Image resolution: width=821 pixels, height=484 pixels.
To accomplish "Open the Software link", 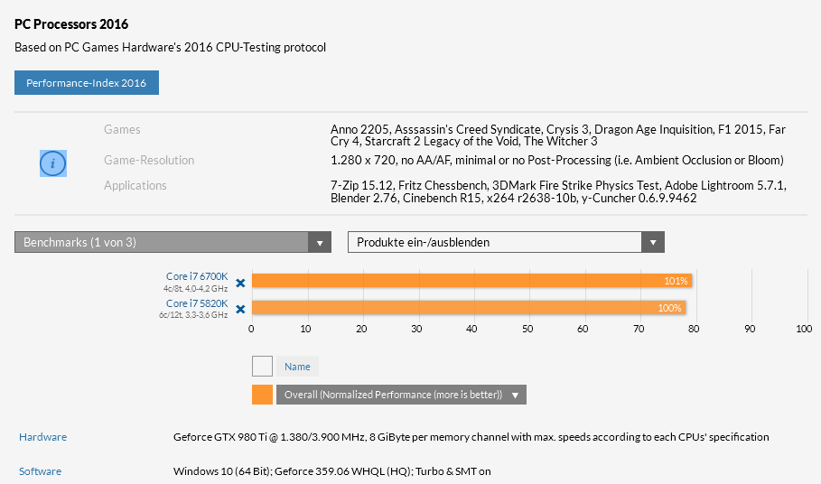I will (41, 471).
